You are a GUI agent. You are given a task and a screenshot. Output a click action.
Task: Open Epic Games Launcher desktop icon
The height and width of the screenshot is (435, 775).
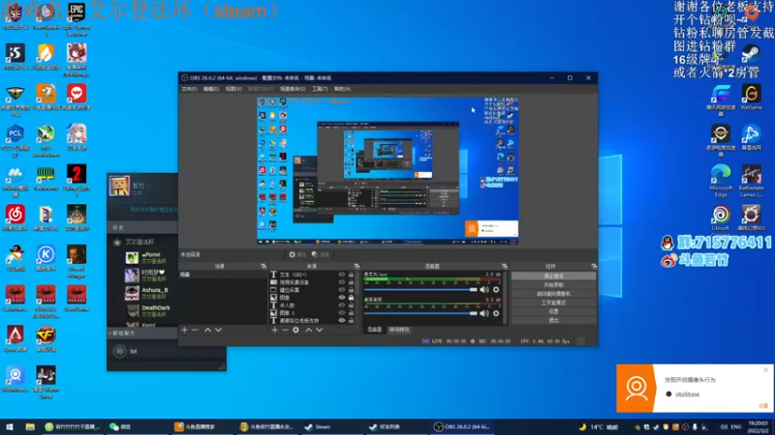[x=77, y=18]
